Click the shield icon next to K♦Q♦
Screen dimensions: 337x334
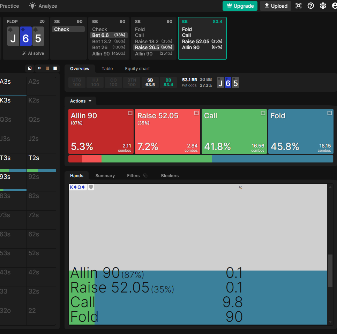(x=91, y=187)
